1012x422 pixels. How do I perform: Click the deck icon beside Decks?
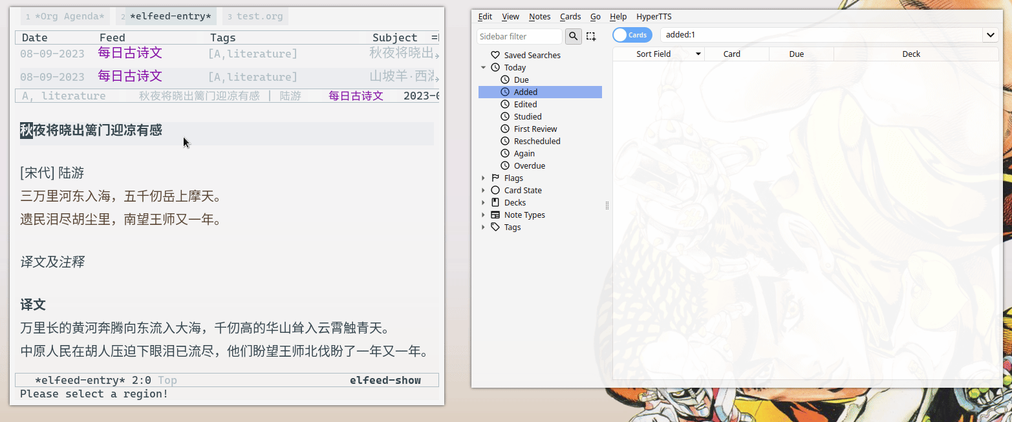click(x=495, y=202)
